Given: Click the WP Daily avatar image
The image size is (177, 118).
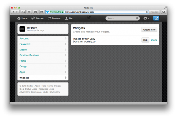Looking at the screenshot, I should (22, 29).
